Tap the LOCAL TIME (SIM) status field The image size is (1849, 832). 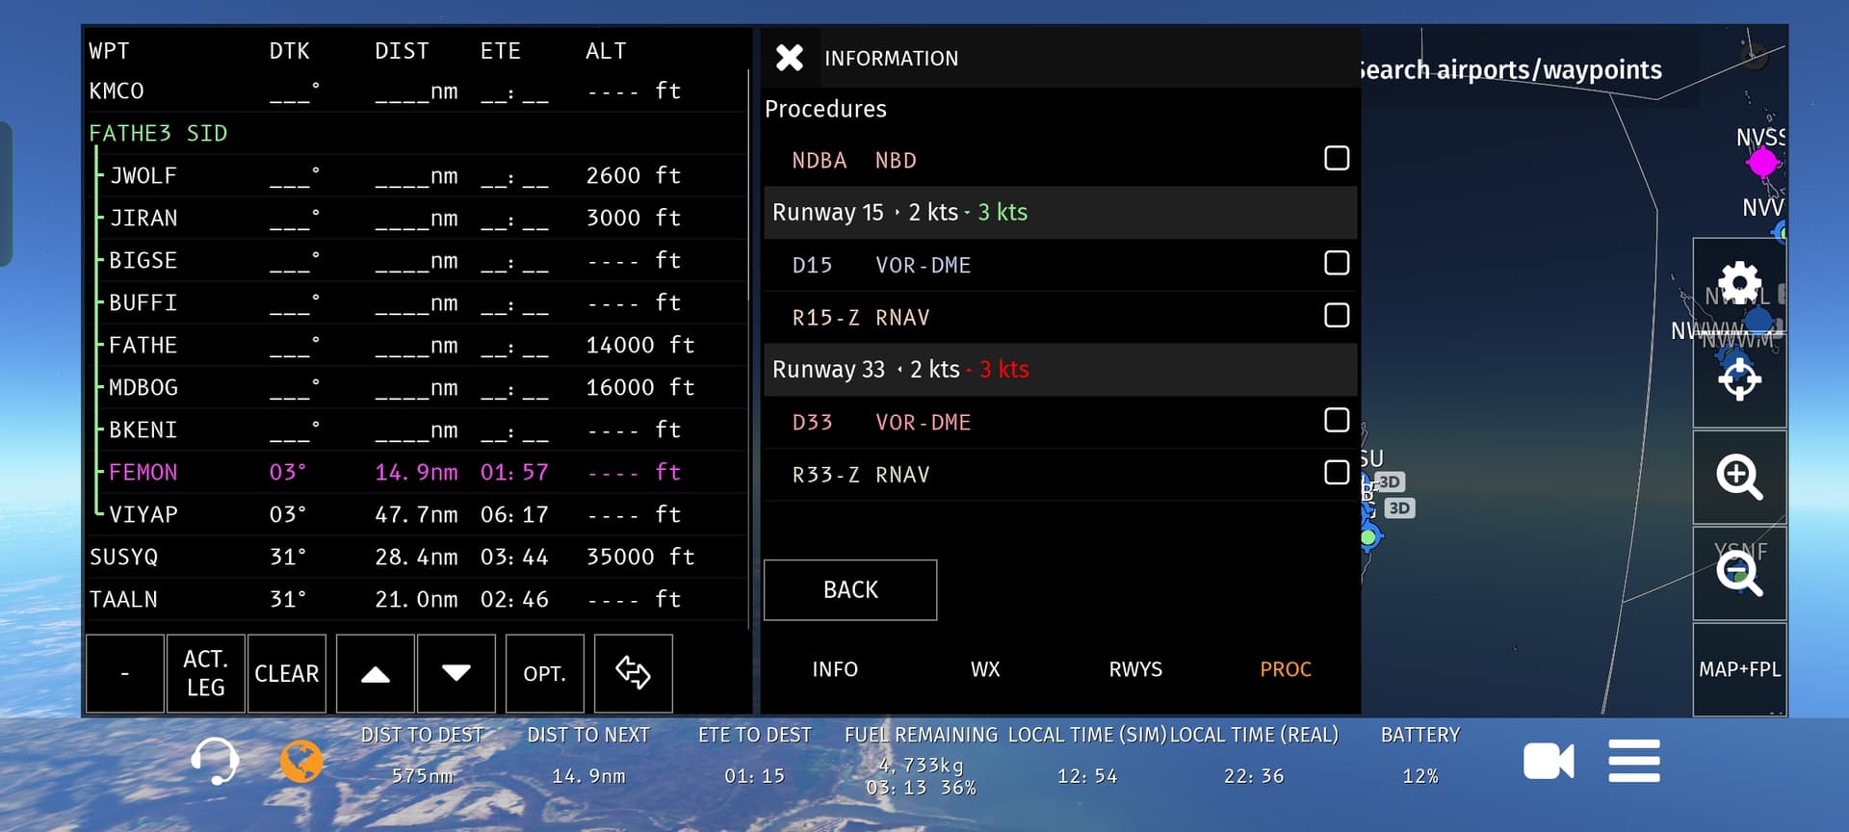tap(1087, 754)
